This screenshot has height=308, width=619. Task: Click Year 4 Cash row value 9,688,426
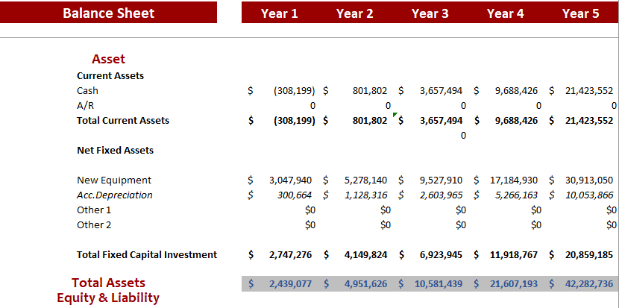coord(516,91)
